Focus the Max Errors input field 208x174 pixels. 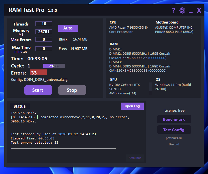(x=44, y=39)
